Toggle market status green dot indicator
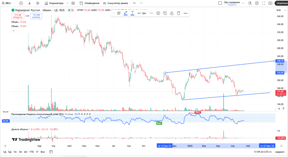The height and width of the screenshot is (157, 288). click(69, 10)
